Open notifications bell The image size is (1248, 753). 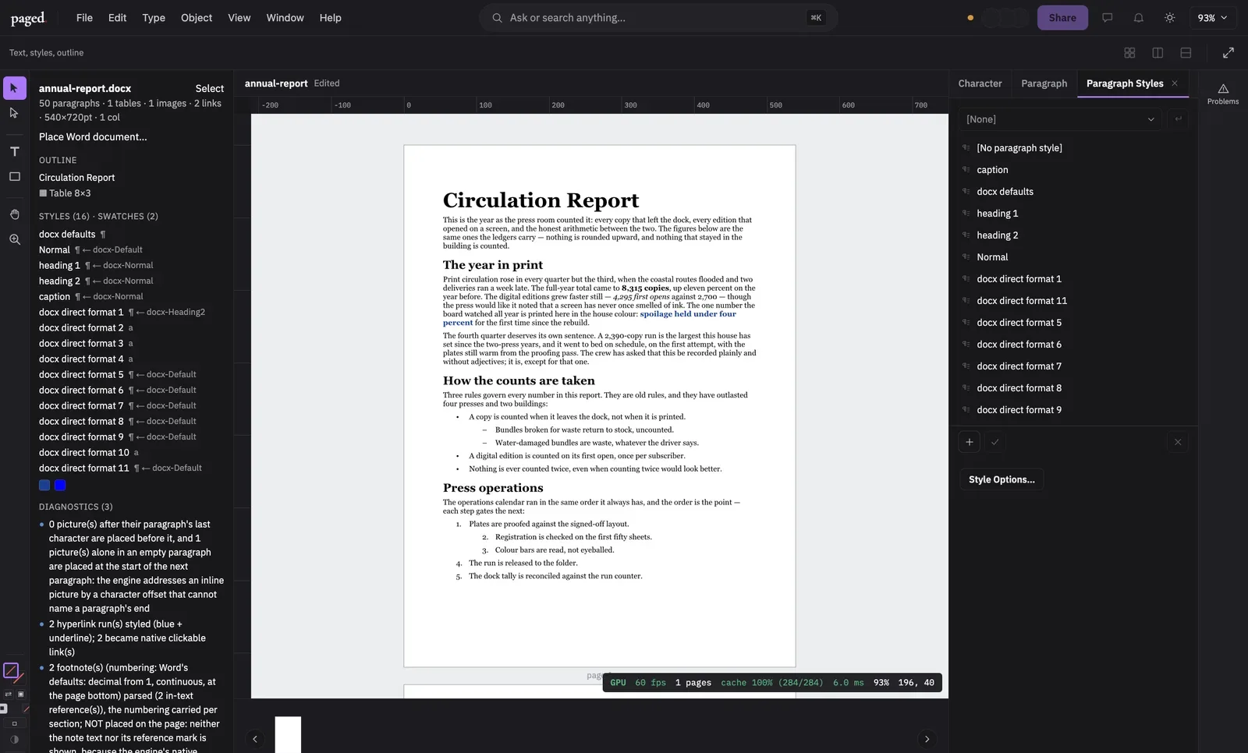click(x=1138, y=18)
